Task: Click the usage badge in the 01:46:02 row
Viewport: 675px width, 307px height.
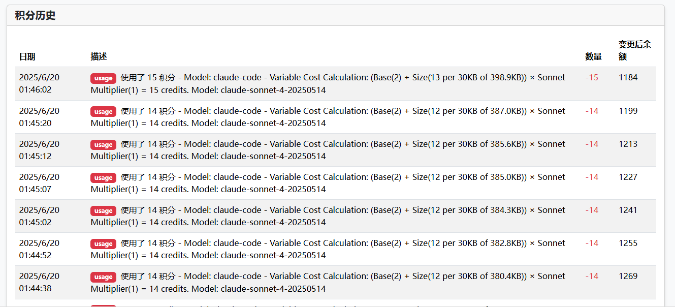Action: pos(103,78)
